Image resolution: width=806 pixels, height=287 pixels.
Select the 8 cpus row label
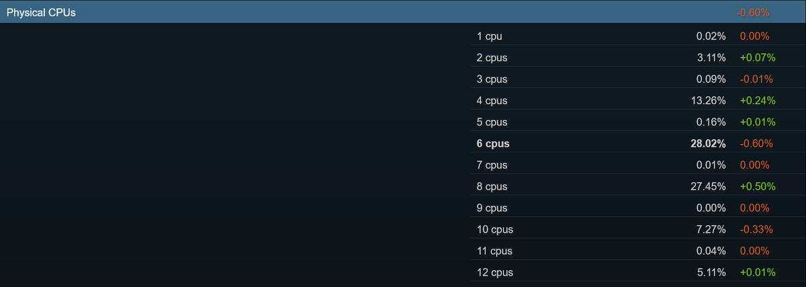tap(492, 186)
